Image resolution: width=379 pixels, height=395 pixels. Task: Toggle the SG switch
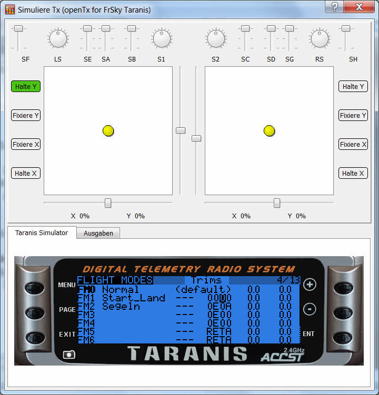click(x=290, y=28)
